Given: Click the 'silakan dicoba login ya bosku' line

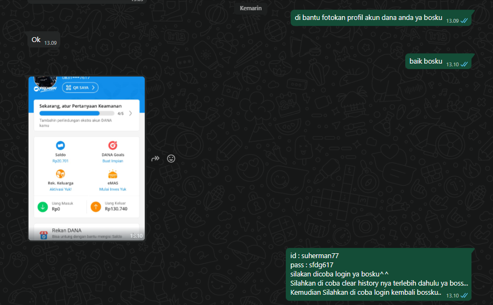Looking at the screenshot, I should click(339, 274).
